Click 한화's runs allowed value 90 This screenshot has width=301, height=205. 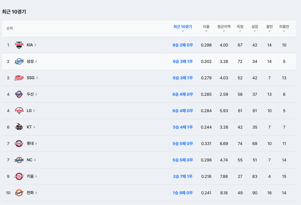click(255, 193)
